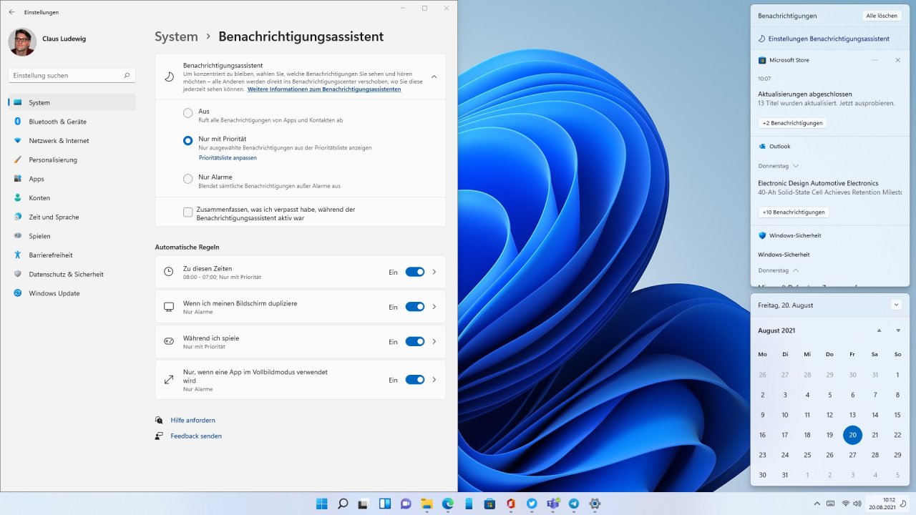Go to previous month in calendar

click(879, 330)
